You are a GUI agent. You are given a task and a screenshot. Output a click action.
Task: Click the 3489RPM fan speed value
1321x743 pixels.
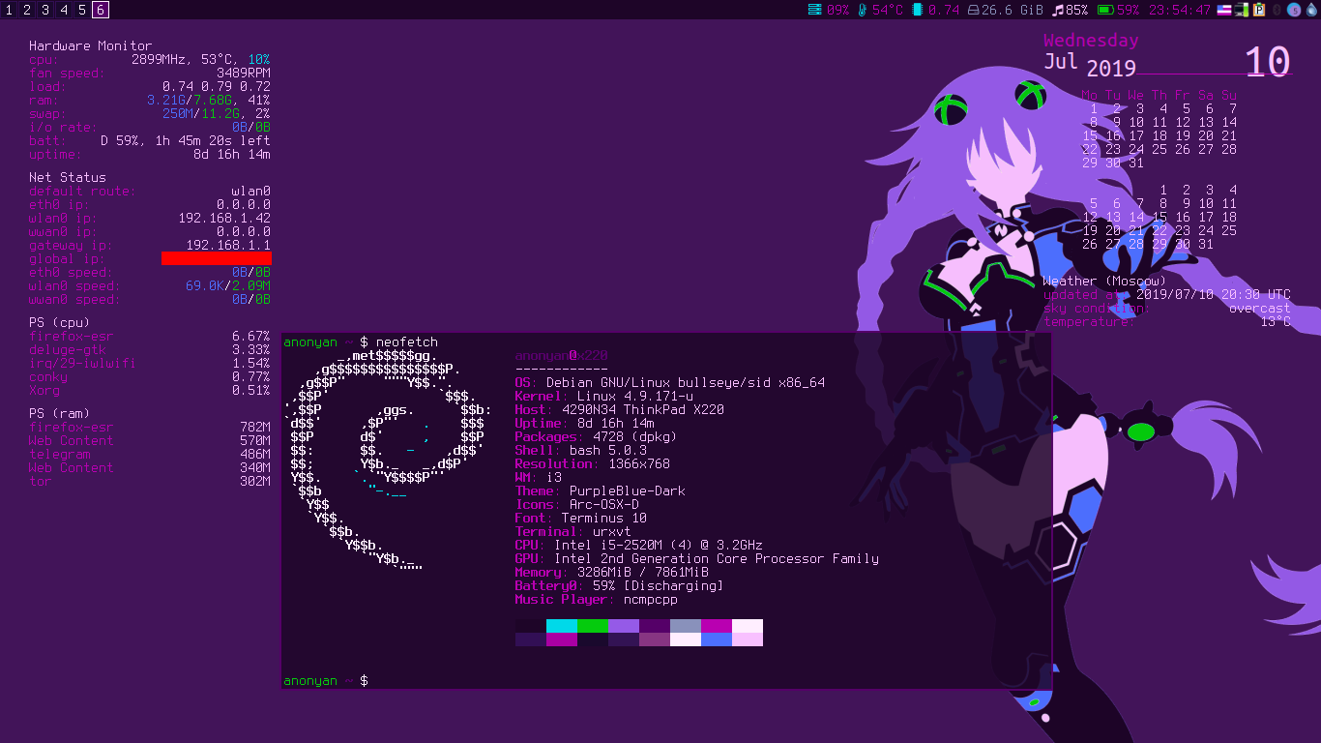tap(243, 73)
